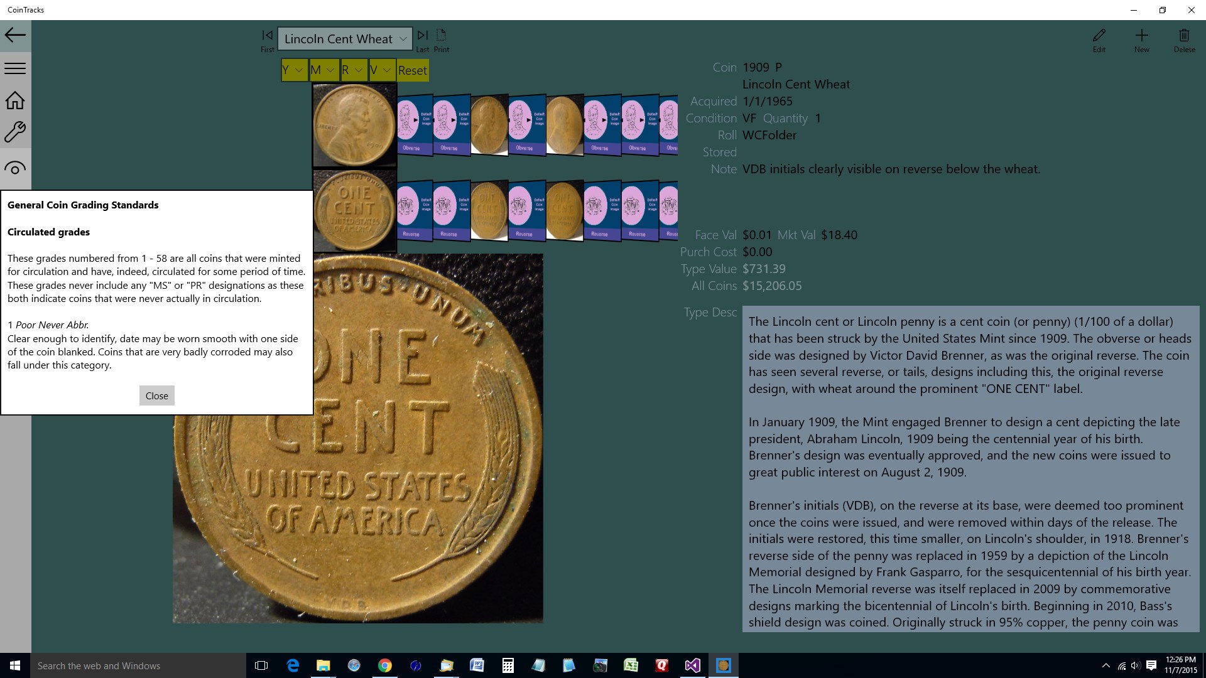
Task: Reset the coin filters
Action: [x=412, y=70]
